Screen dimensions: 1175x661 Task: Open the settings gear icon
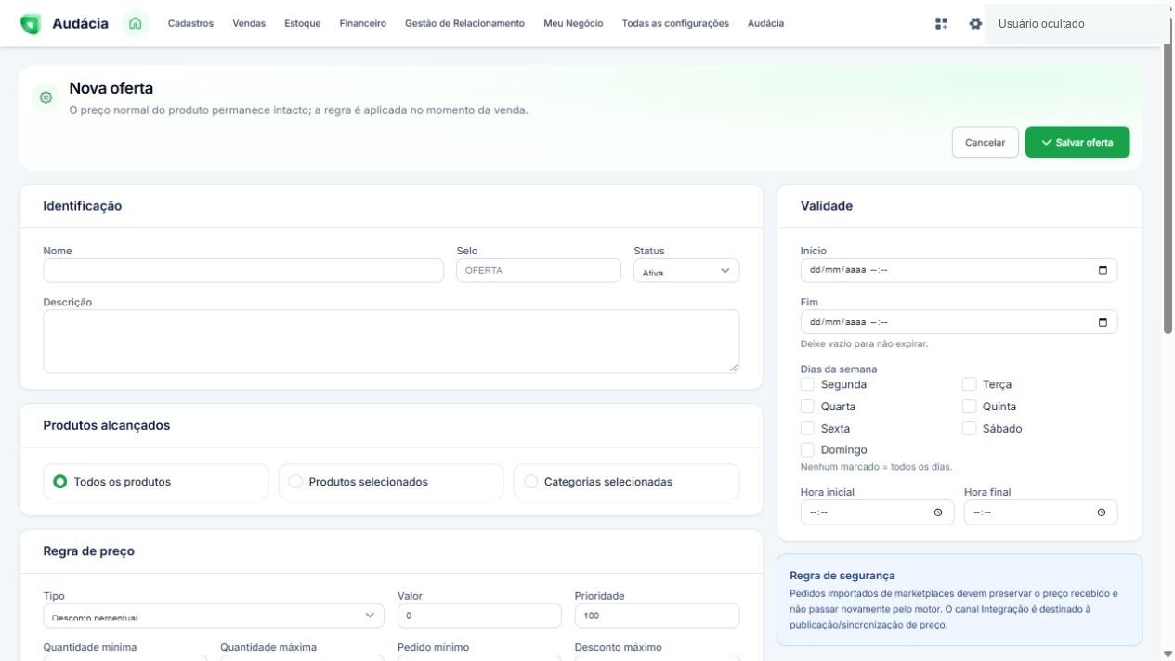click(975, 23)
